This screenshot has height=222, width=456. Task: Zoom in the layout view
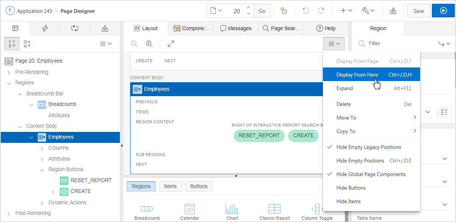click(149, 44)
